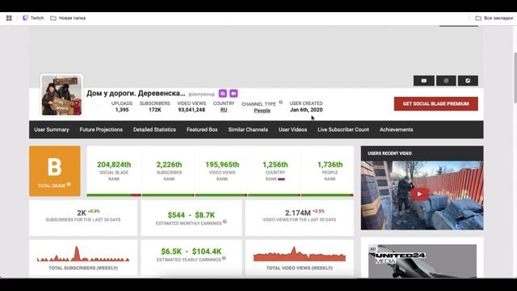Click the monthly earnings info icon
Viewport: 517px width, 291px height.
coord(225,221)
